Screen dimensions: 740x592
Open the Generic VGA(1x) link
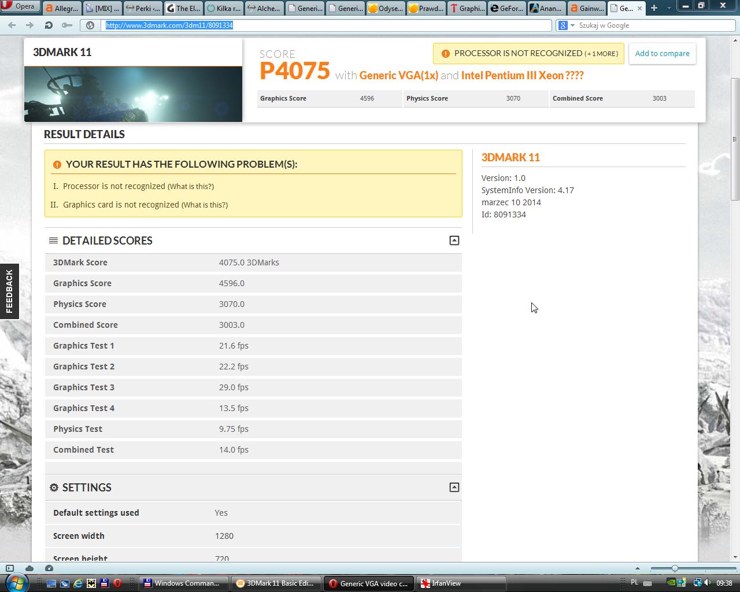399,75
